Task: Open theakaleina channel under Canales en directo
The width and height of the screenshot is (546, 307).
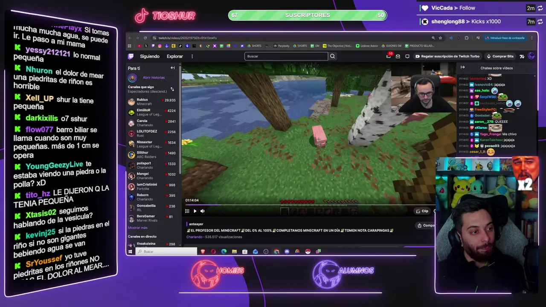Action: pos(152,244)
